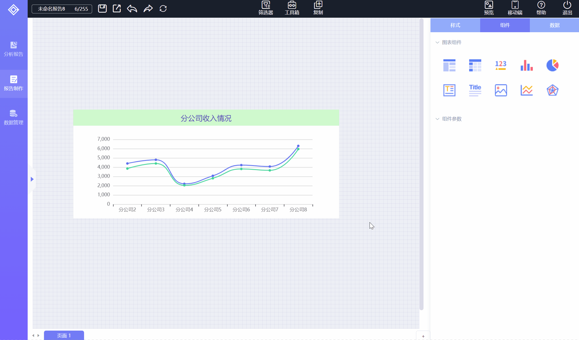Open the 预览 preview

click(489, 8)
